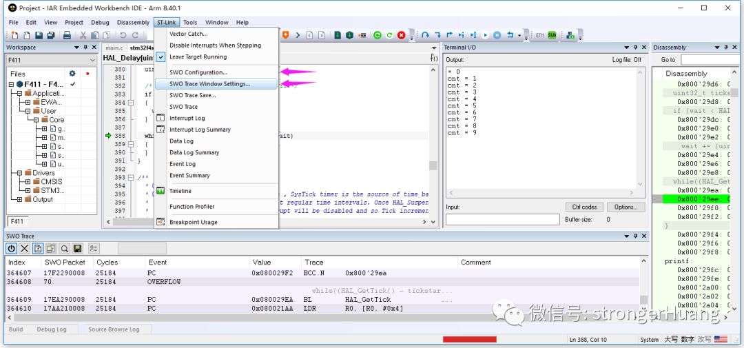744x348 pixels.
Task: Switch to the Debug Log tab
Action: pyautogui.click(x=52, y=329)
